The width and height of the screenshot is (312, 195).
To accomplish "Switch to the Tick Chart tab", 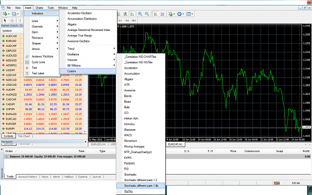I will (24, 136).
